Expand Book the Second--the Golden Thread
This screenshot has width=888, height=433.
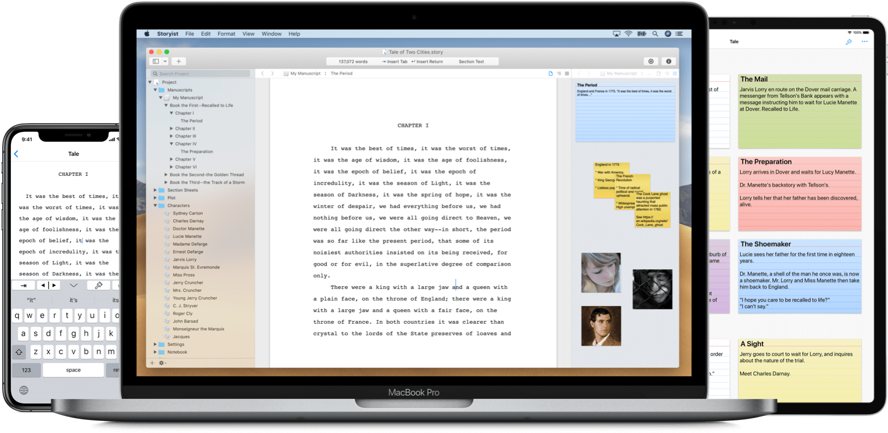point(166,175)
